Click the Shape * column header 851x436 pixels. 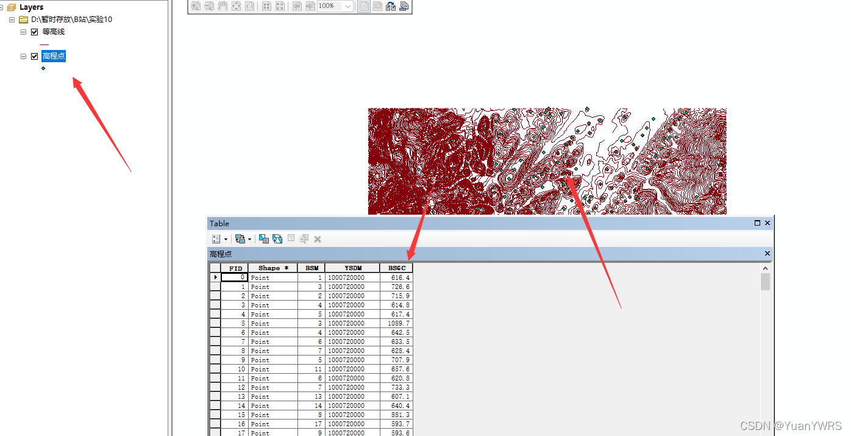click(272, 268)
